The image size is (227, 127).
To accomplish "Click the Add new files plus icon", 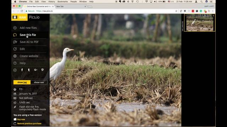I will (15, 28).
